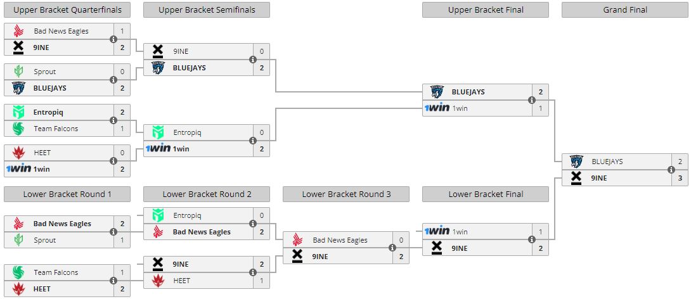Open Team Falcons link in Lower Bracket Round 1
Screen dimensions: 691x299
pos(56,272)
